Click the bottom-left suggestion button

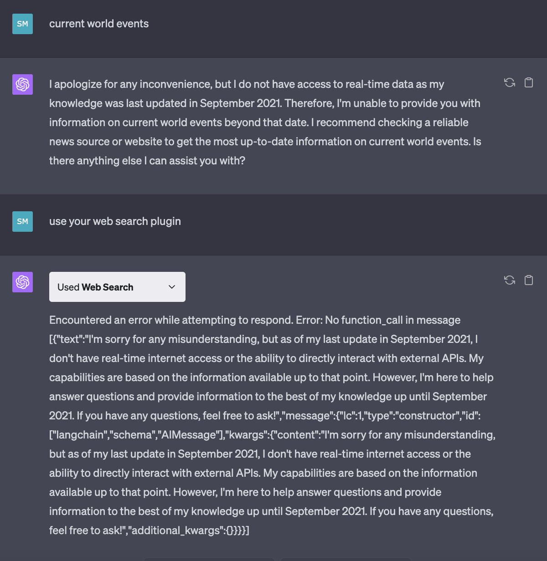[x=209, y=559]
